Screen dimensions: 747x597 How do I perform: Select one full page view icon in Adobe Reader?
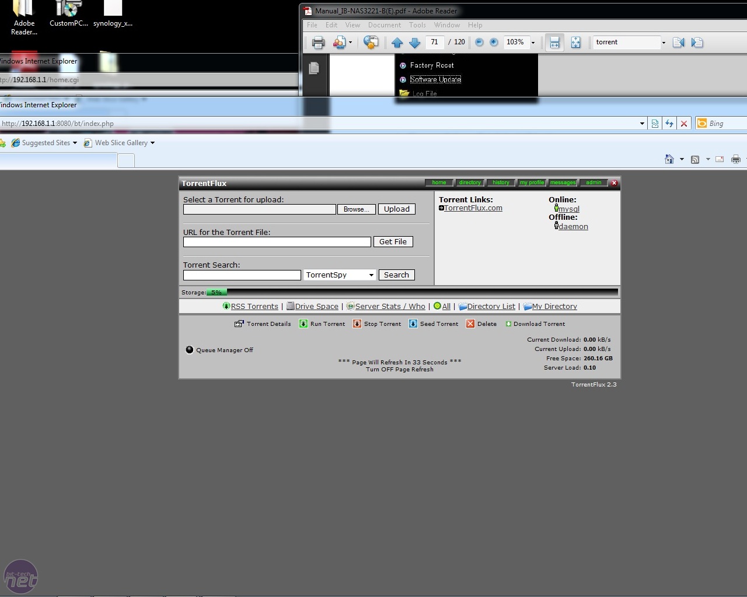point(576,42)
